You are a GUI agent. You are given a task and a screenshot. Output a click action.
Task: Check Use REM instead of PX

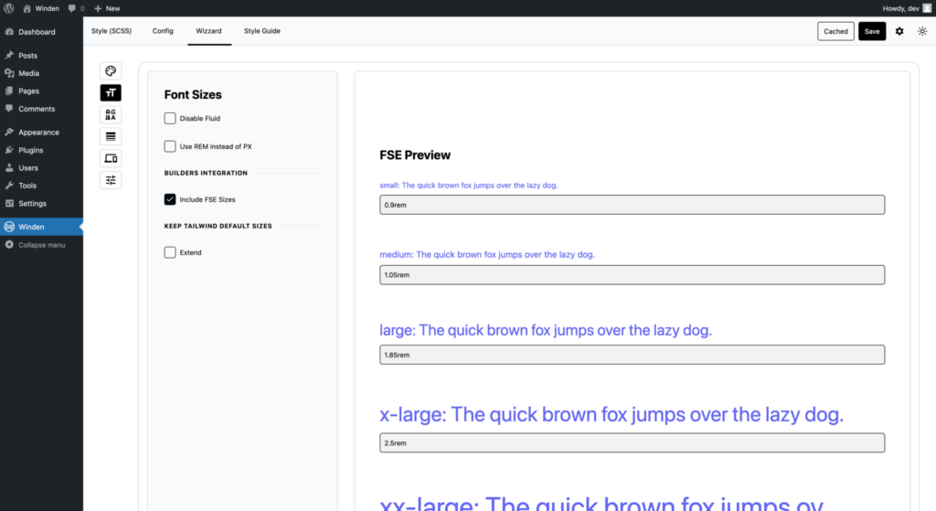[x=170, y=146]
